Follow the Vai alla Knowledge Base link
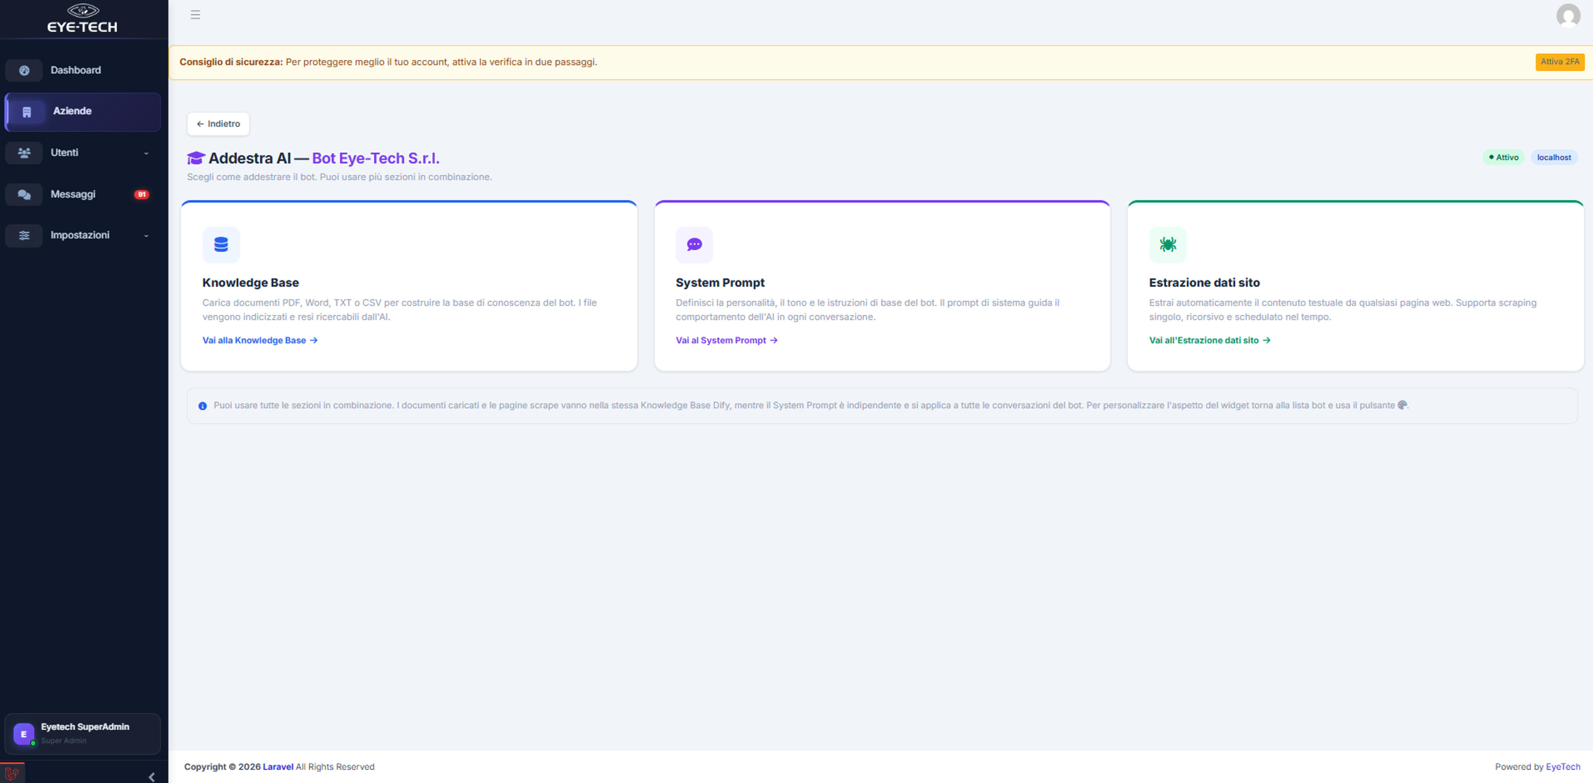1593x783 pixels. click(260, 340)
